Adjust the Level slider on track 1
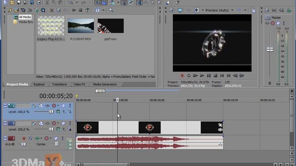The width and height of the screenshot is (296, 166). coord(51,112)
